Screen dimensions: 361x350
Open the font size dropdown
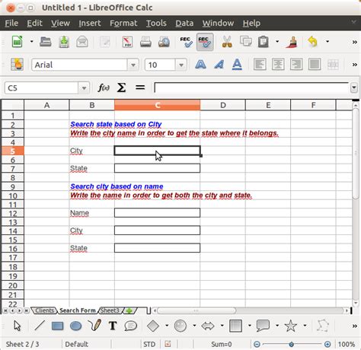coord(181,65)
